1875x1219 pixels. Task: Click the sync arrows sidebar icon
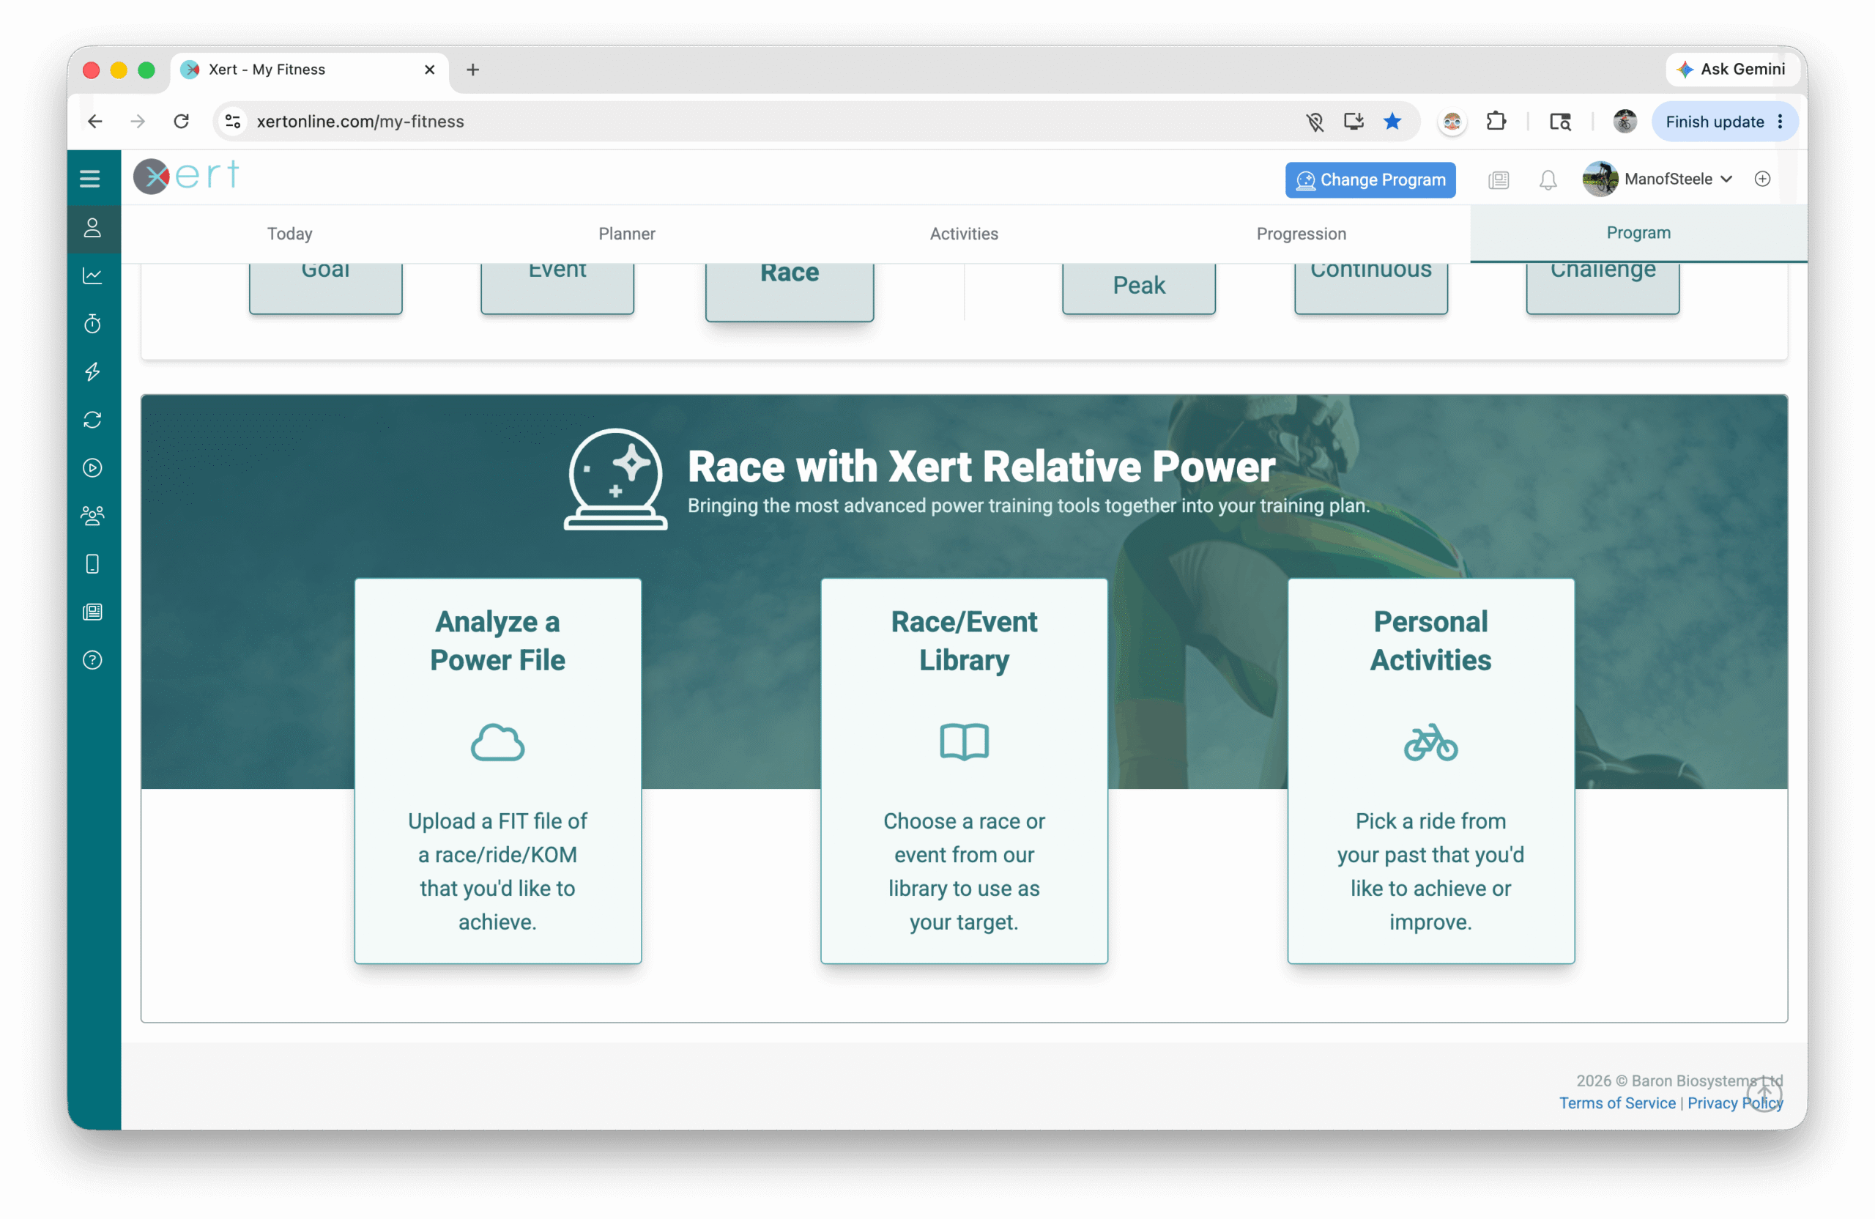point(92,420)
